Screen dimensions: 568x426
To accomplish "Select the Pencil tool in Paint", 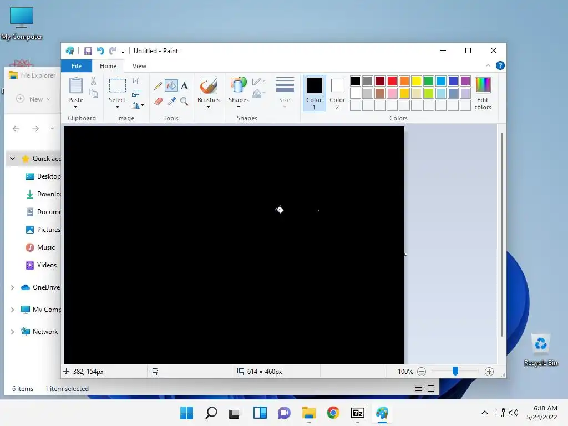I will pos(158,86).
